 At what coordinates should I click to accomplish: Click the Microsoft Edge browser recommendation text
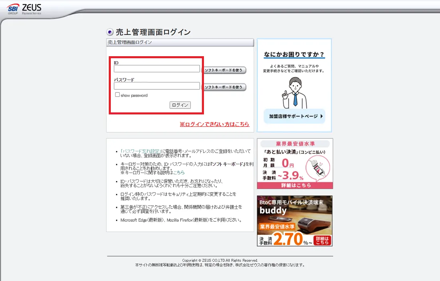[x=181, y=220]
